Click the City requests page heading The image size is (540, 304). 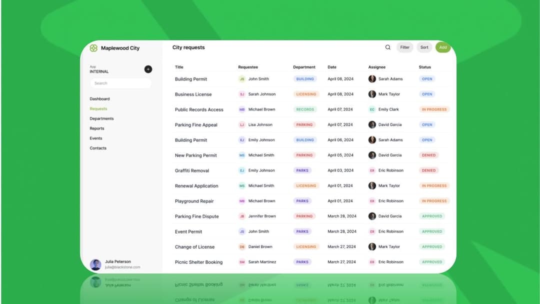click(x=188, y=47)
